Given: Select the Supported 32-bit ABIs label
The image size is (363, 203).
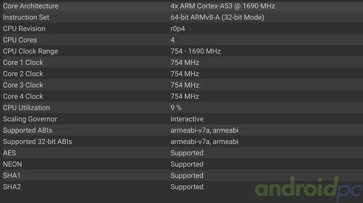Looking at the screenshot, I should pyautogui.click(x=37, y=141).
